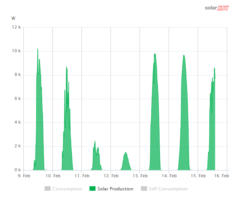Image resolution: width=232 pixels, height=199 pixels.
Task: Click the green Solar Production swatch
Action: click(92, 188)
